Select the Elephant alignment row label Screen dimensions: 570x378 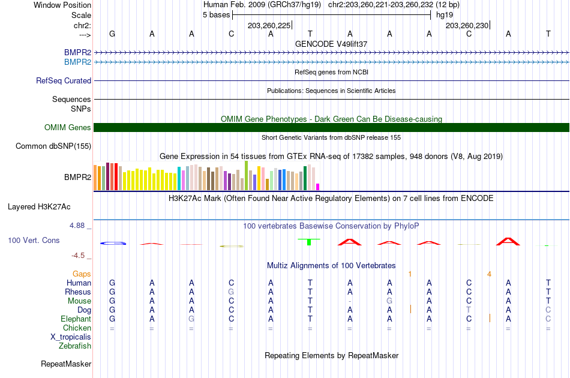tap(76, 319)
